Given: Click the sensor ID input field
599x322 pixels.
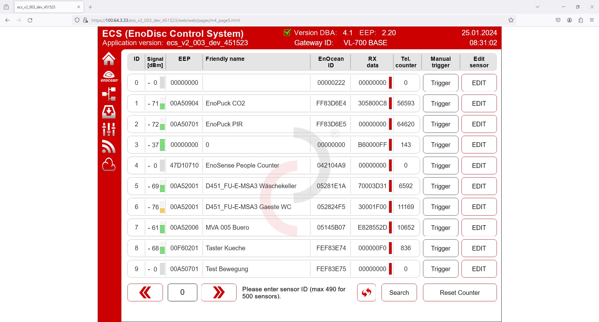Looking at the screenshot, I should point(182,292).
